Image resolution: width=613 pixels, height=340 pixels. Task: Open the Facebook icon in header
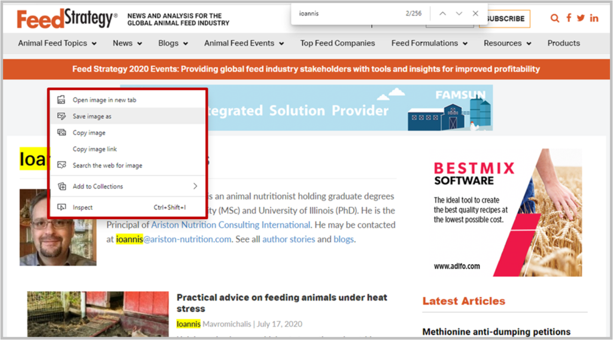(569, 18)
